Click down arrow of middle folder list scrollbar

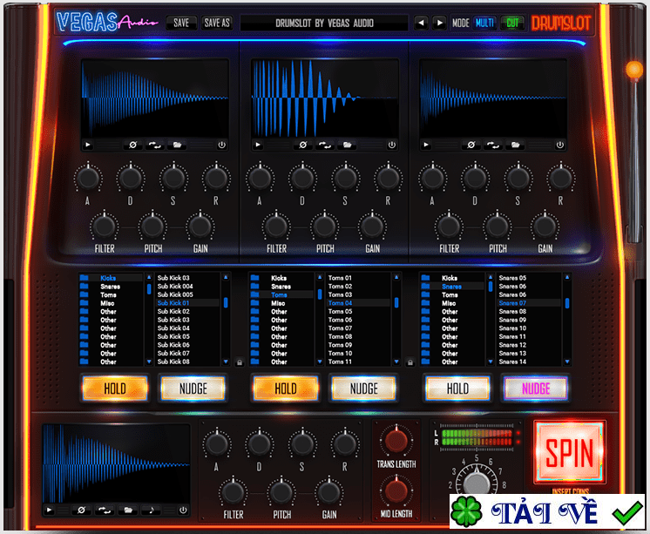(x=320, y=362)
